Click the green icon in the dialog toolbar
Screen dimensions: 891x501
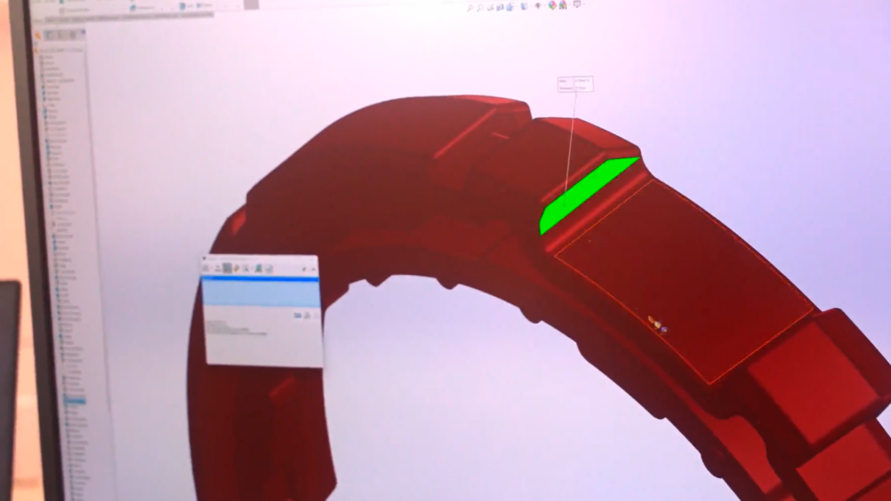[258, 268]
